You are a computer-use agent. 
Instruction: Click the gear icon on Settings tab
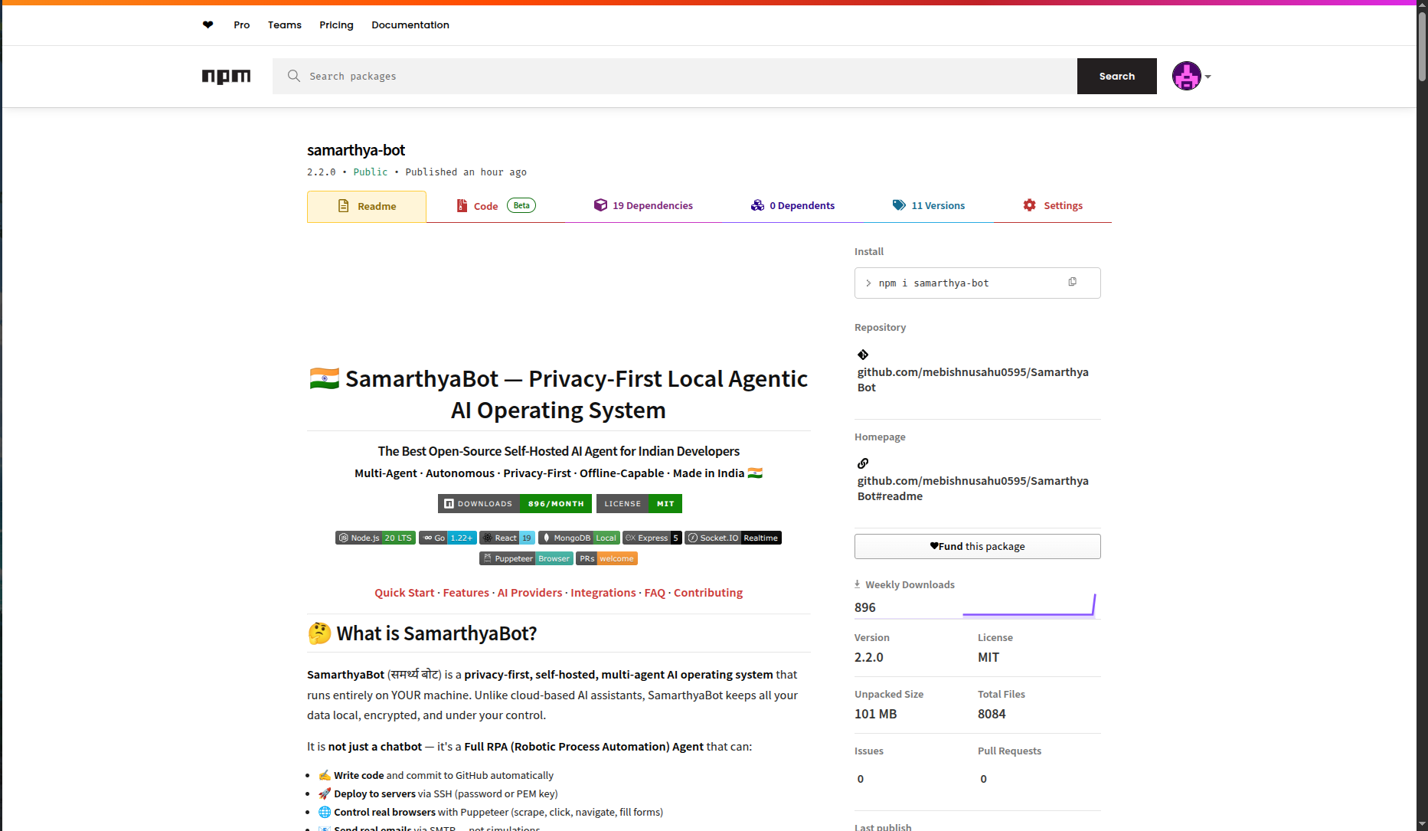(x=1029, y=205)
